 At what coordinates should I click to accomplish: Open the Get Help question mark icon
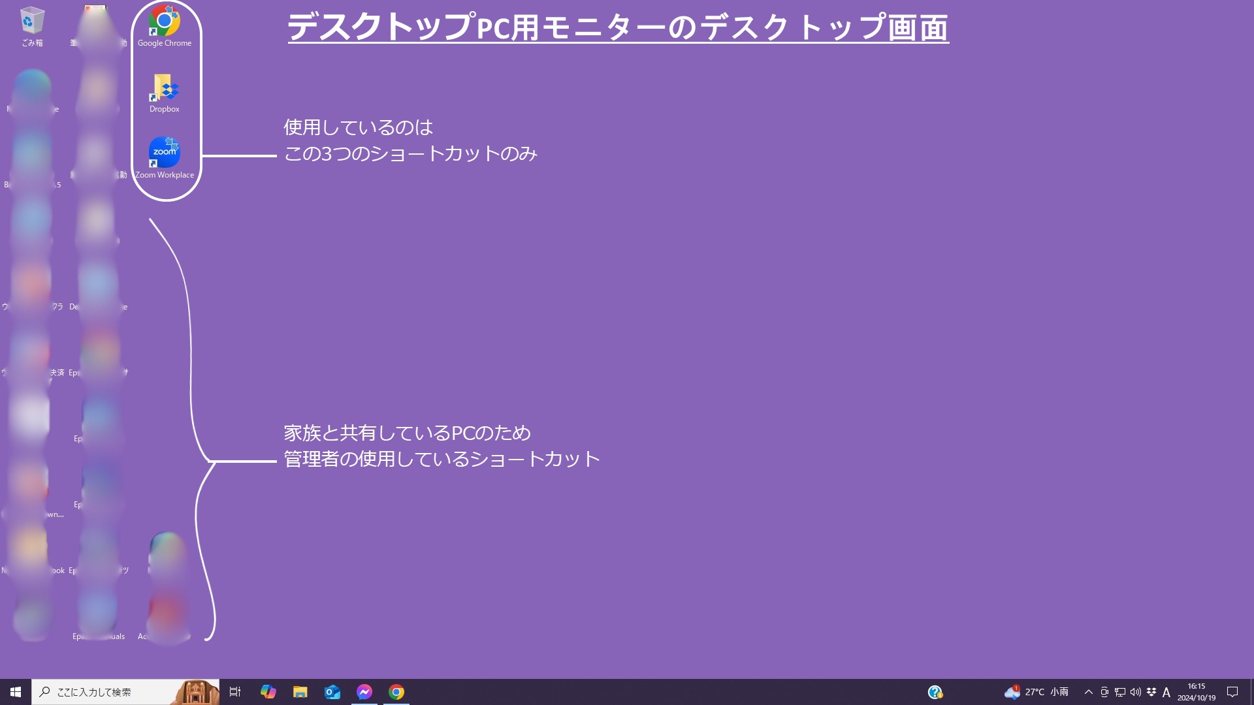(935, 692)
